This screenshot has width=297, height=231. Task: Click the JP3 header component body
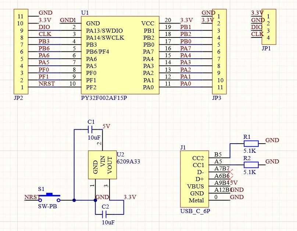point(219,51)
